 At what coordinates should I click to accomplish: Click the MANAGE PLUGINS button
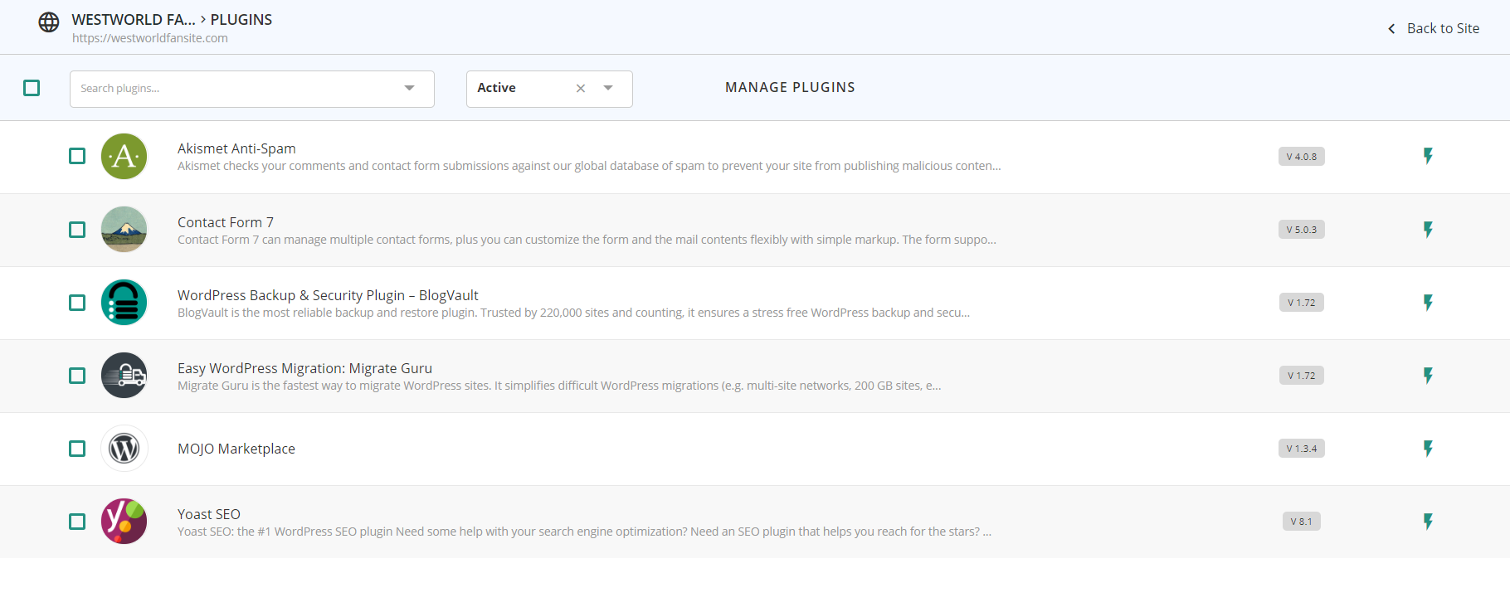tap(790, 87)
